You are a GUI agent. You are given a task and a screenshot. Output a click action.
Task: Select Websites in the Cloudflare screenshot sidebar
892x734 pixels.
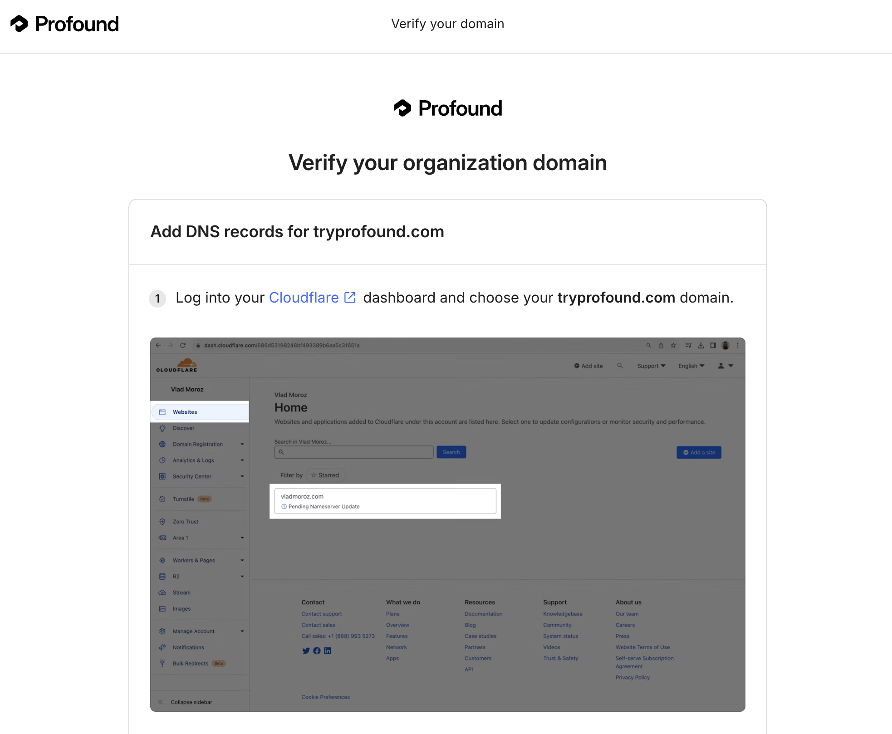[200, 412]
